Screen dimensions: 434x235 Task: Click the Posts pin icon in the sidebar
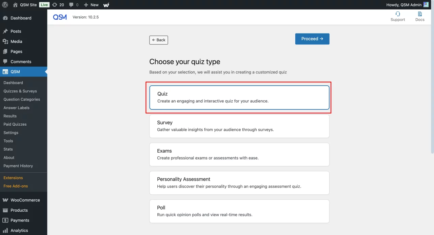5,31
